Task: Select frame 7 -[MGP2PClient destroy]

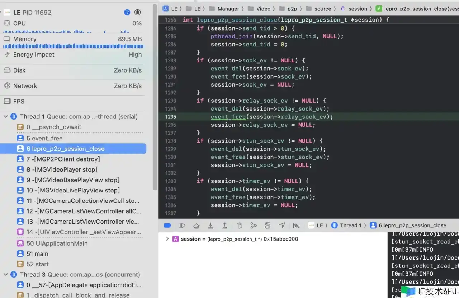Action: click(73, 159)
